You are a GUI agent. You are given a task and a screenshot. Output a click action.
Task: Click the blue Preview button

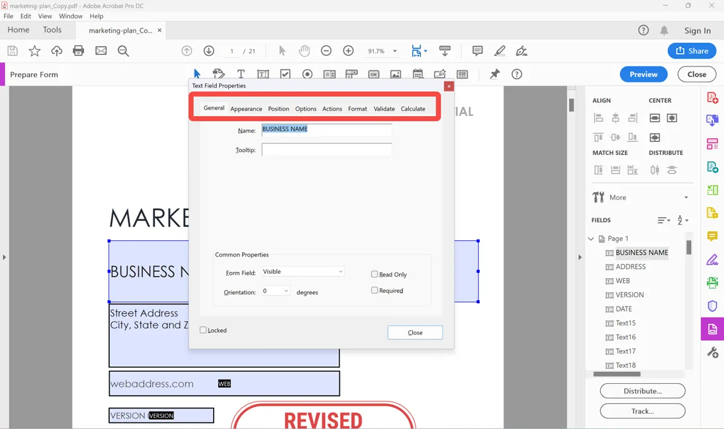tap(643, 74)
